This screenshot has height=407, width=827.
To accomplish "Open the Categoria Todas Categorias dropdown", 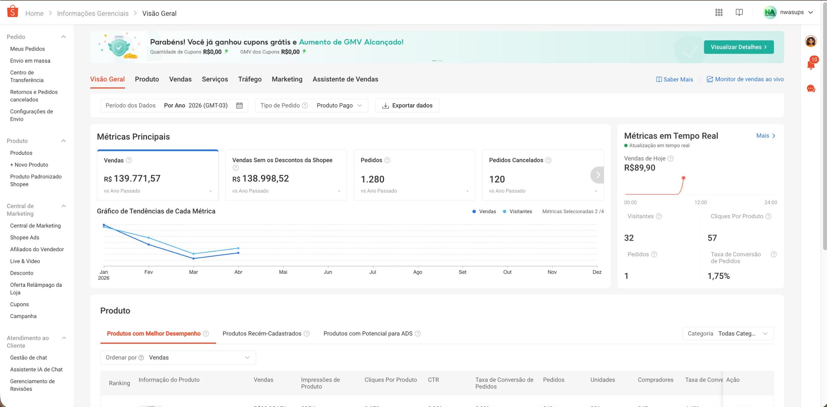I will pos(728,334).
